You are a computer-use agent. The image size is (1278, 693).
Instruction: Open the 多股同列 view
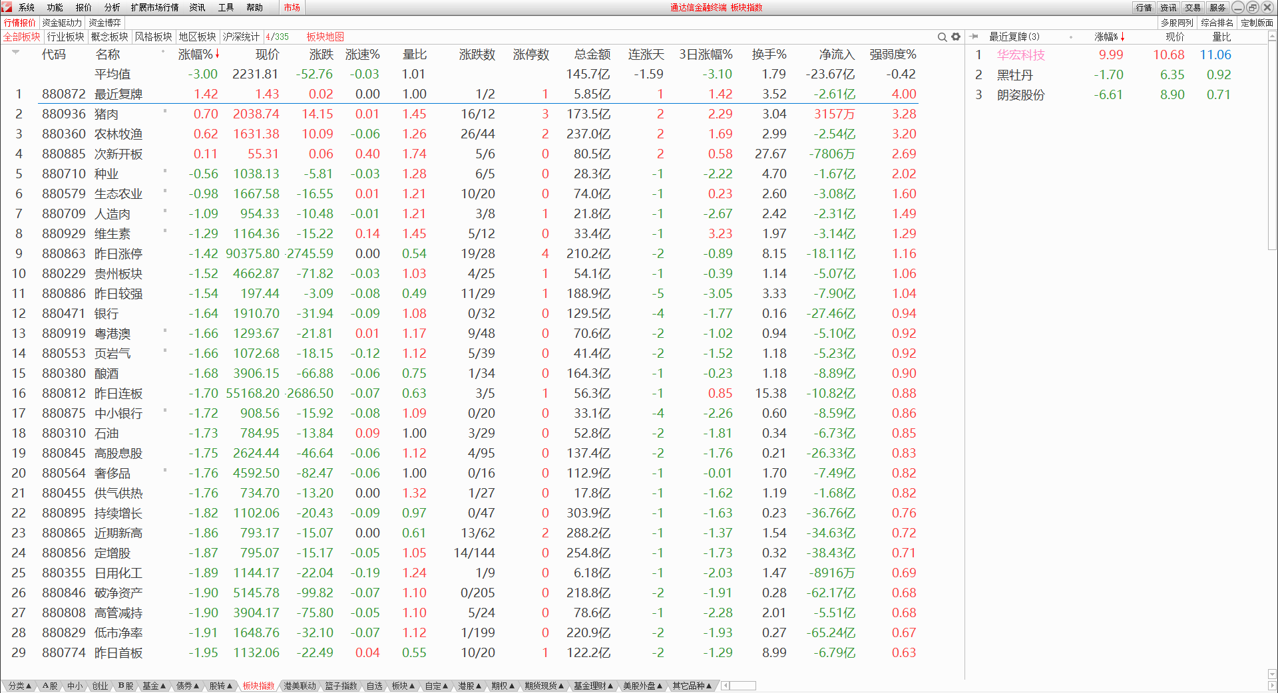coord(1177,23)
